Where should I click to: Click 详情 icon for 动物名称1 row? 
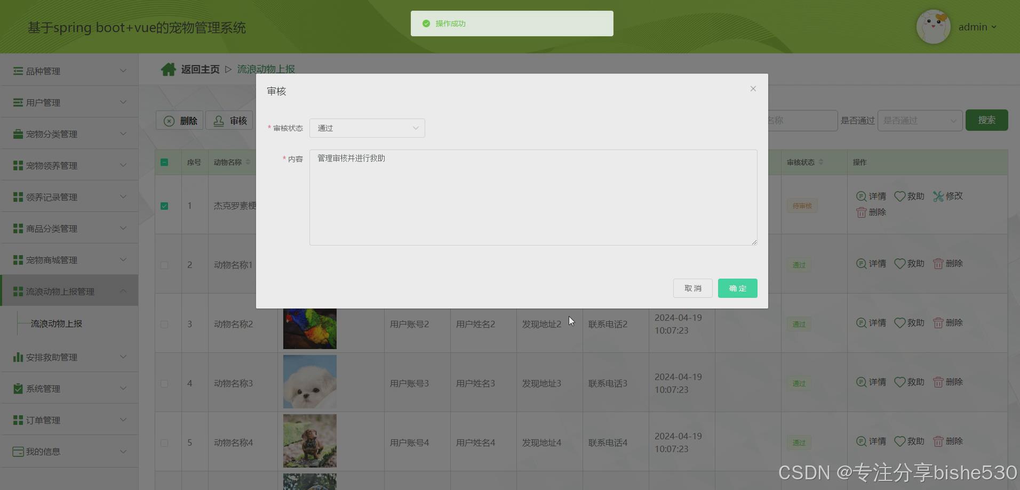click(x=861, y=264)
